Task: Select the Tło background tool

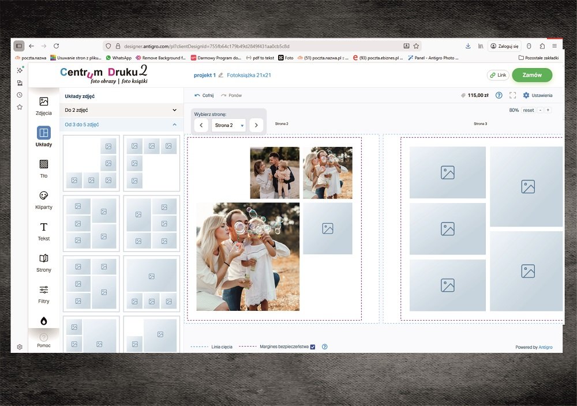Action: (43, 168)
